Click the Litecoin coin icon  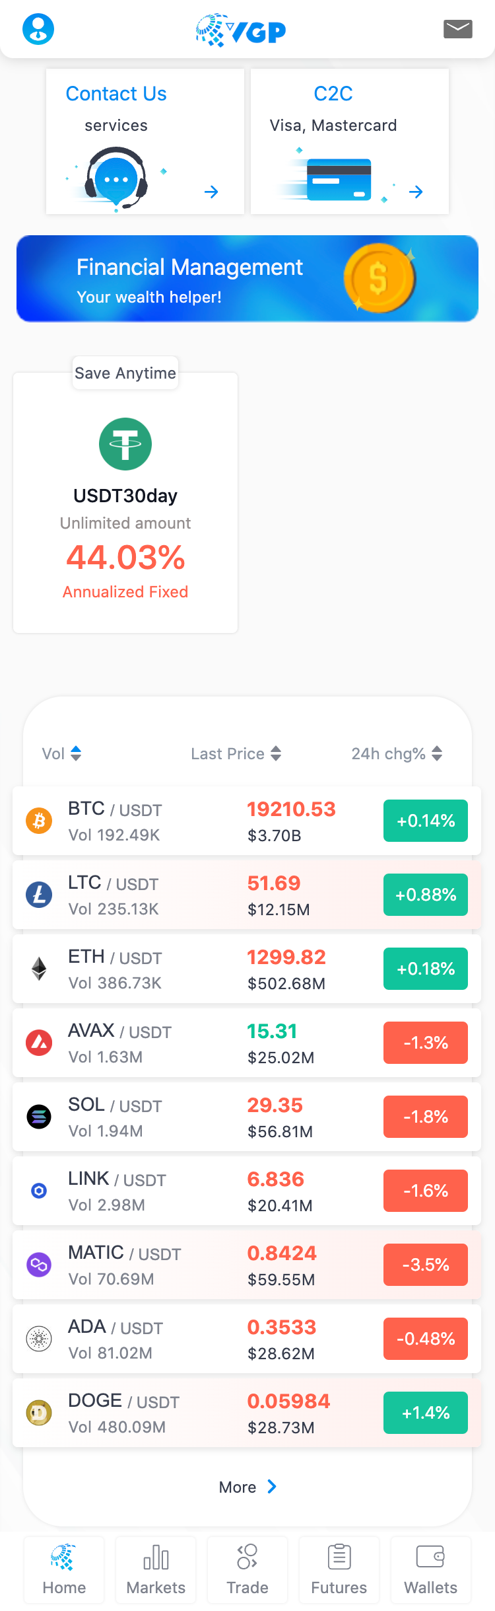(39, 895)
